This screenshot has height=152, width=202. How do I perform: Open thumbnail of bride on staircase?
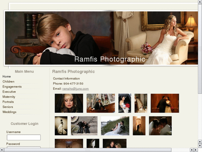click(141, 103)
